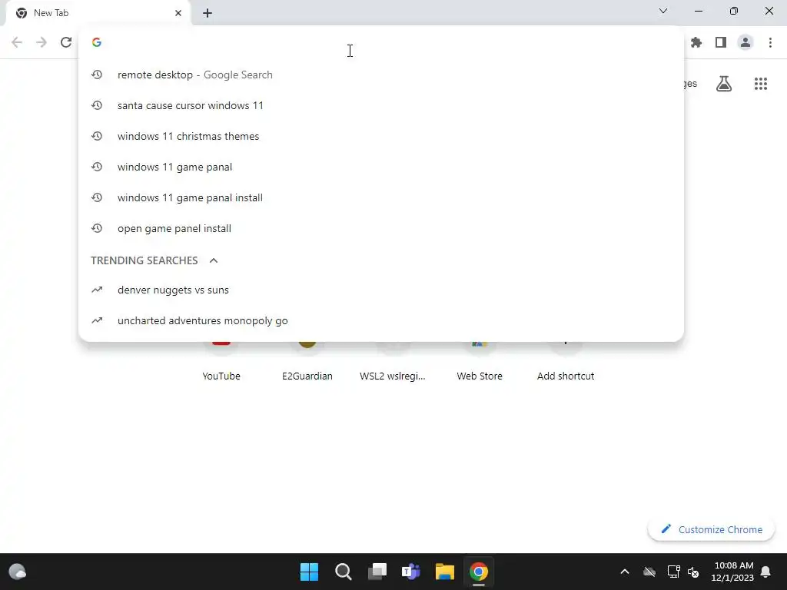Open File Explorer from taskbar
The image size is (787, 590).
445,572
